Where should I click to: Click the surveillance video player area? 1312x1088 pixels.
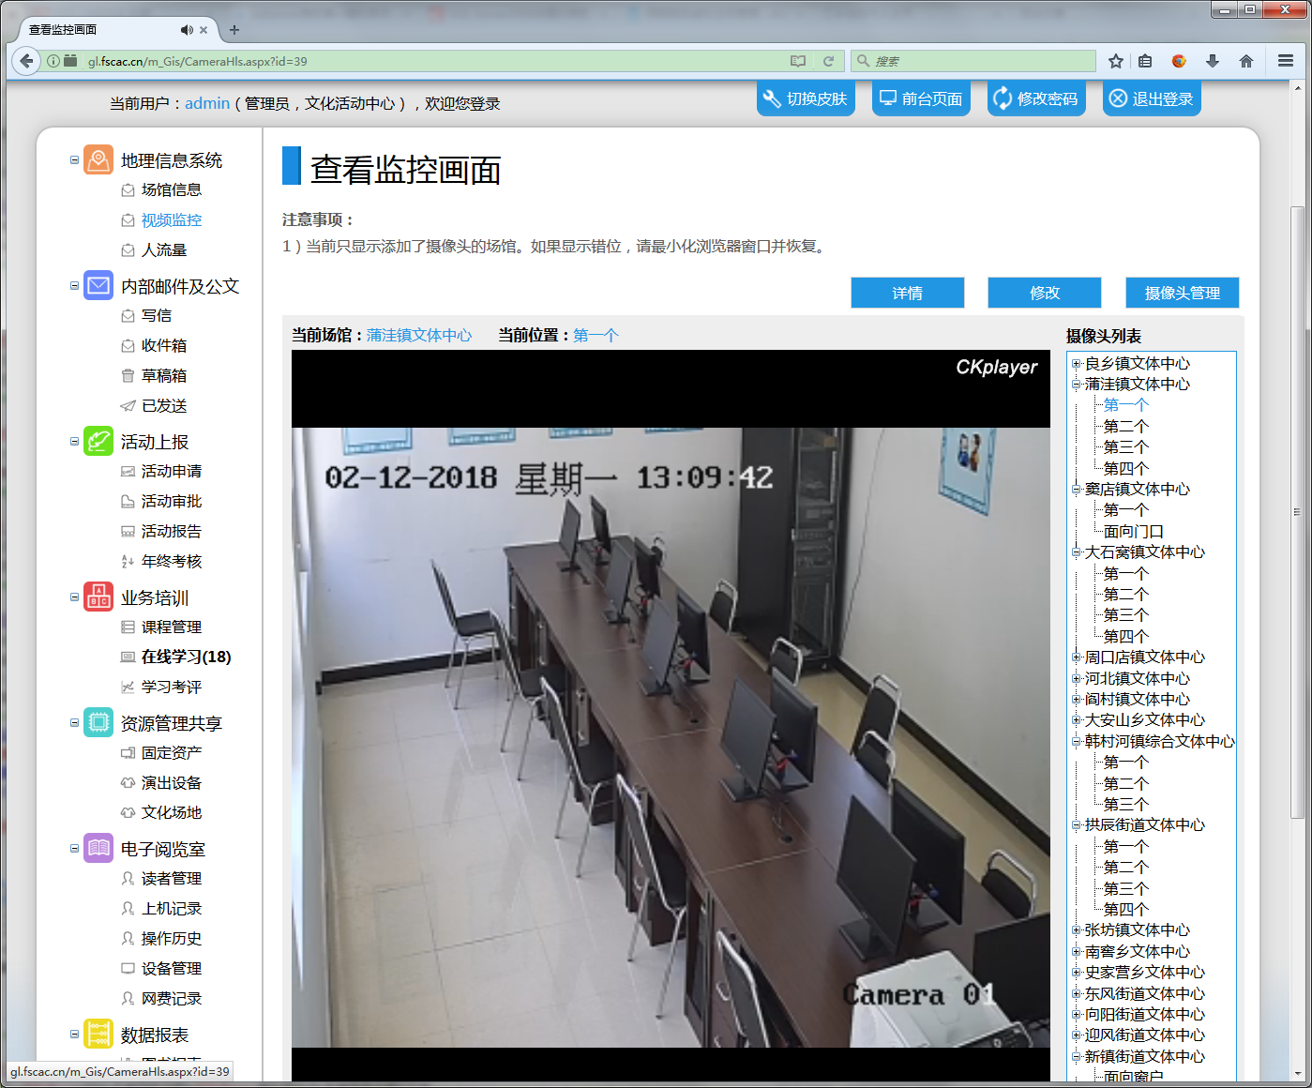point(671,716)
